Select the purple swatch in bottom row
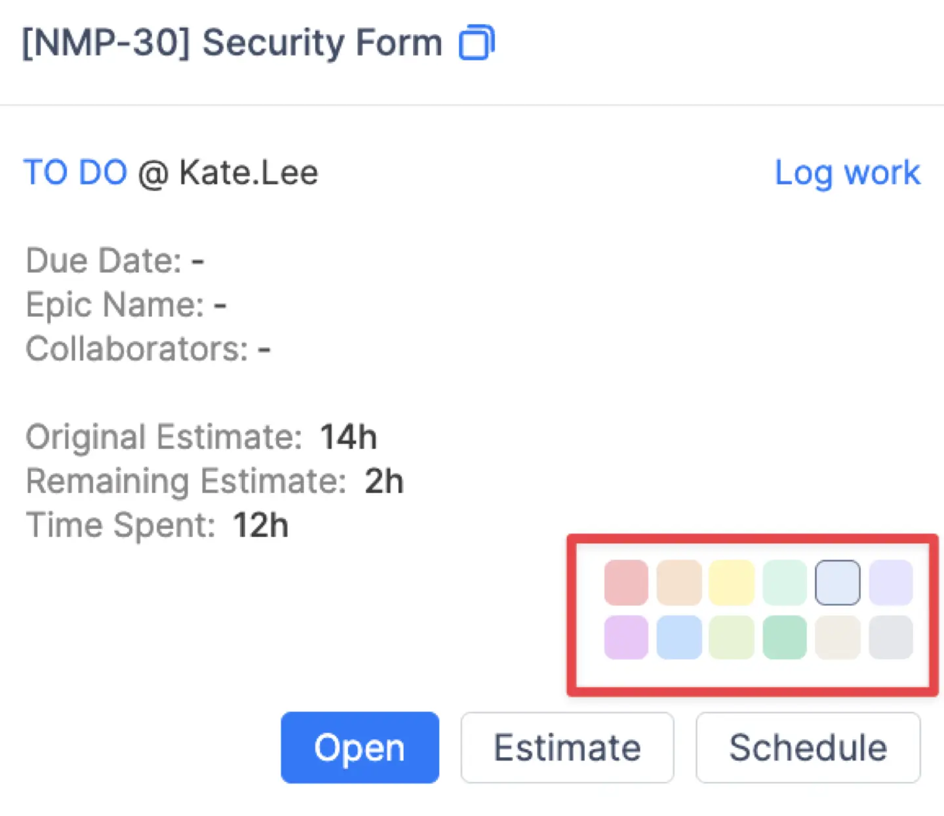Viewport: 944px width, 816px height. pyautogui.click(x=626, y=638)
